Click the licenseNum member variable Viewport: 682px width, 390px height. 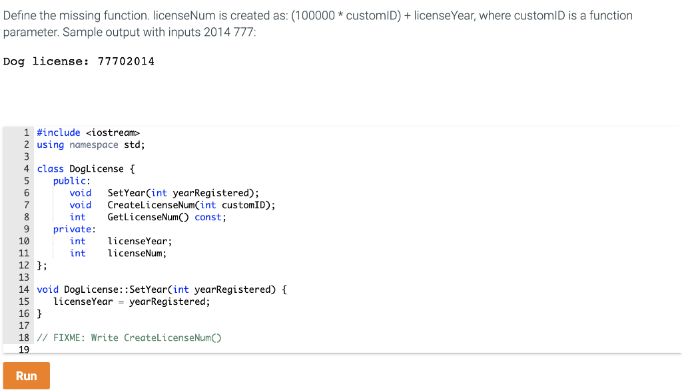(136, 253)
